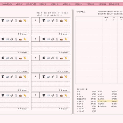Viewport: 123px width, 123px height.
Task: Choose music notes icon in third left-column card
Action: click(12, 58)
